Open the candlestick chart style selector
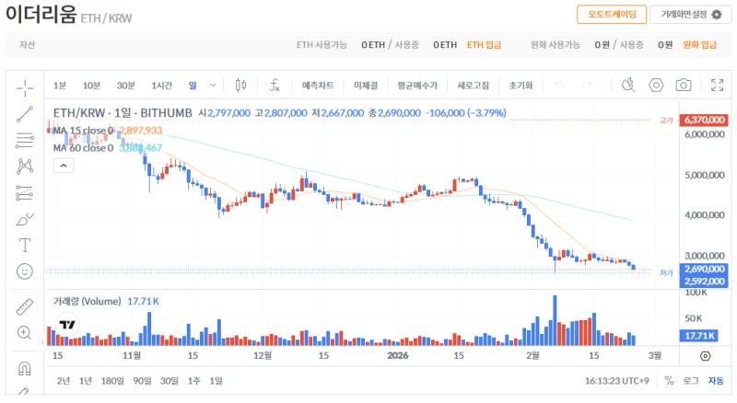The width and height of the screenshot is (737, 403). (240, 85)
